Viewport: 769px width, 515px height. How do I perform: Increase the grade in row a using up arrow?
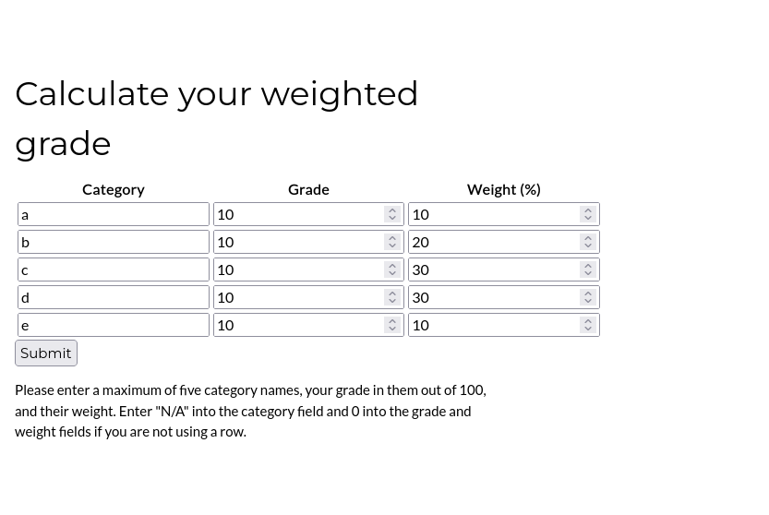pyautogui.click(x=392, y=210)
